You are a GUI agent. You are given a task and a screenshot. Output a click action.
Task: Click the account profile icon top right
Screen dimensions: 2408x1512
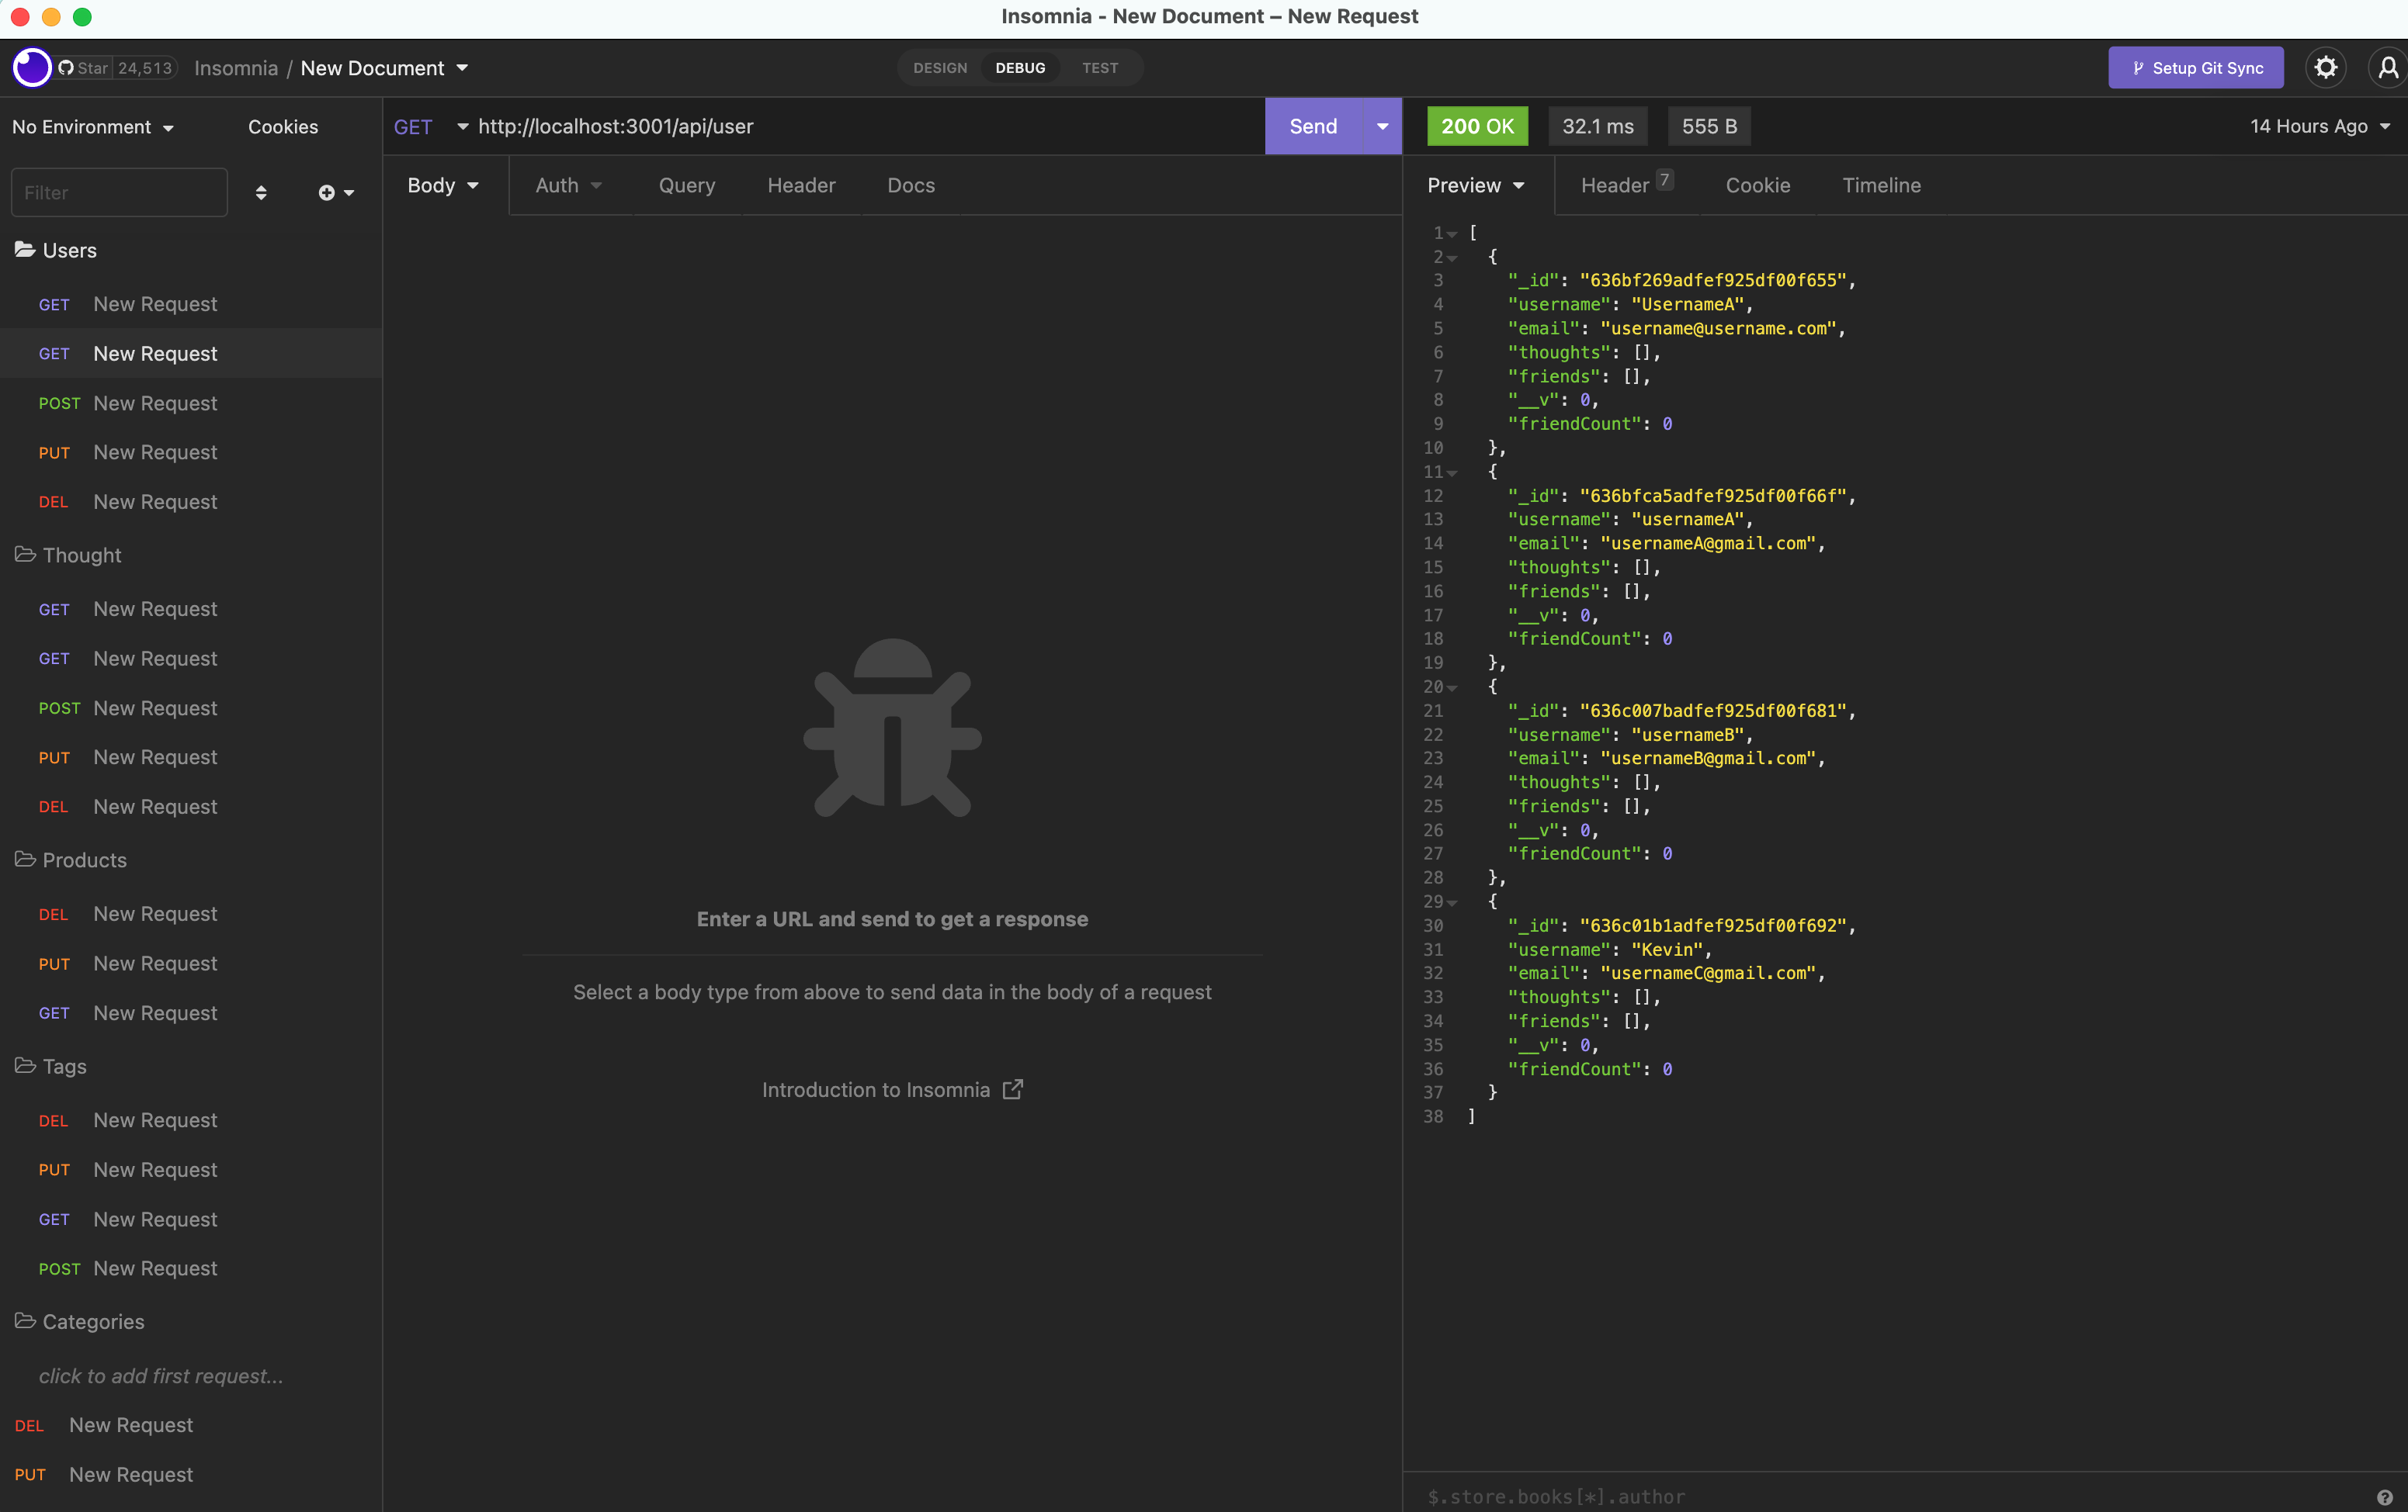pos(2388,67)
